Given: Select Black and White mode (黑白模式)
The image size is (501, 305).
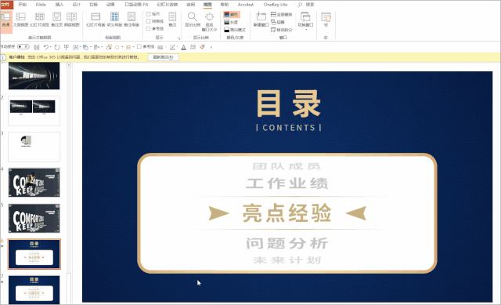Looking at the screenshot, I should point(235,30).
